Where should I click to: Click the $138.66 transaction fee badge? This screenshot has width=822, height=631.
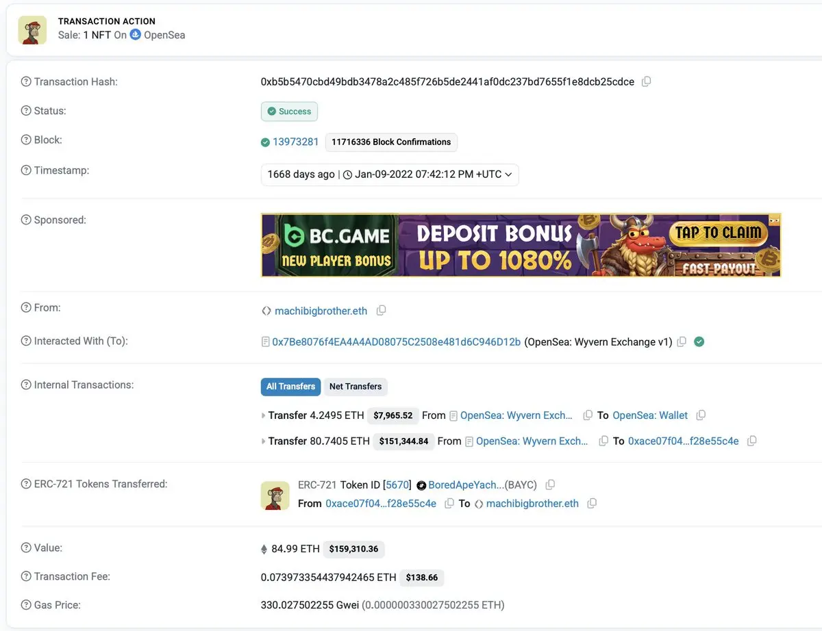(422, 578)
